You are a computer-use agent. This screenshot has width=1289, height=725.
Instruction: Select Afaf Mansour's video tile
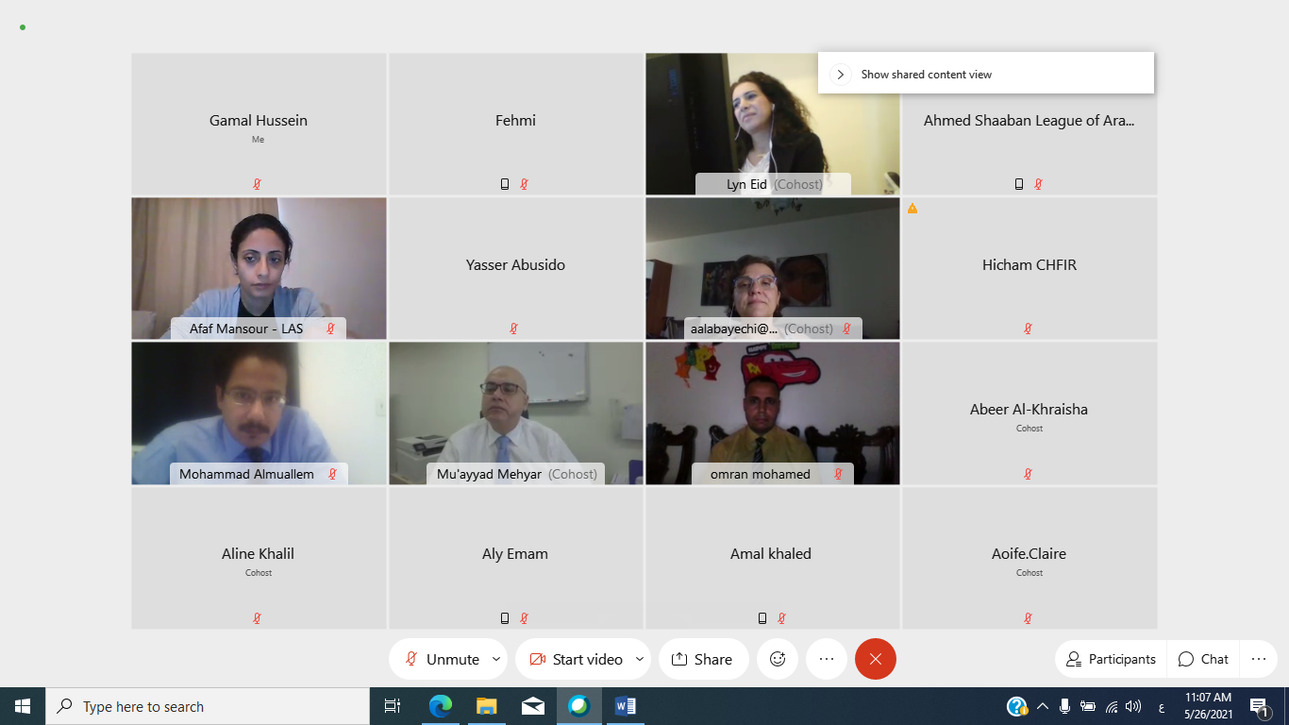coord(259,268)
